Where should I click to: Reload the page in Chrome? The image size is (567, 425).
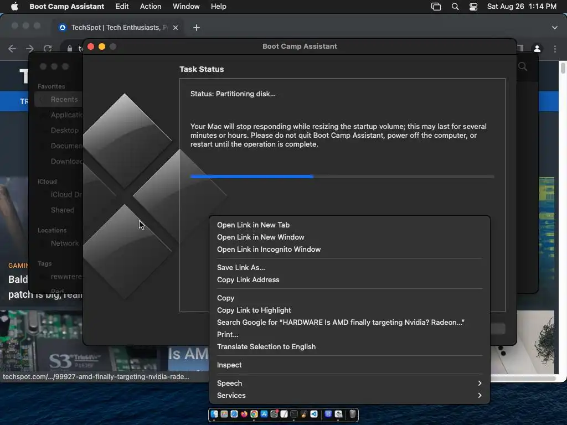point(48,49)
